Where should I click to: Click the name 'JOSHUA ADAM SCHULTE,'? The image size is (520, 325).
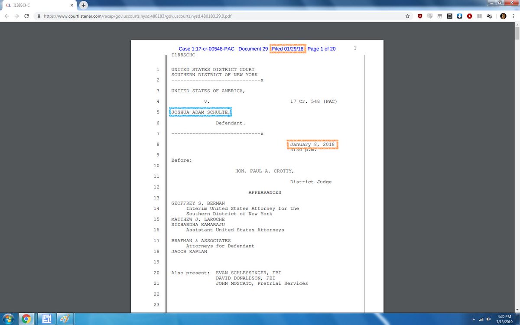(201, 112)
